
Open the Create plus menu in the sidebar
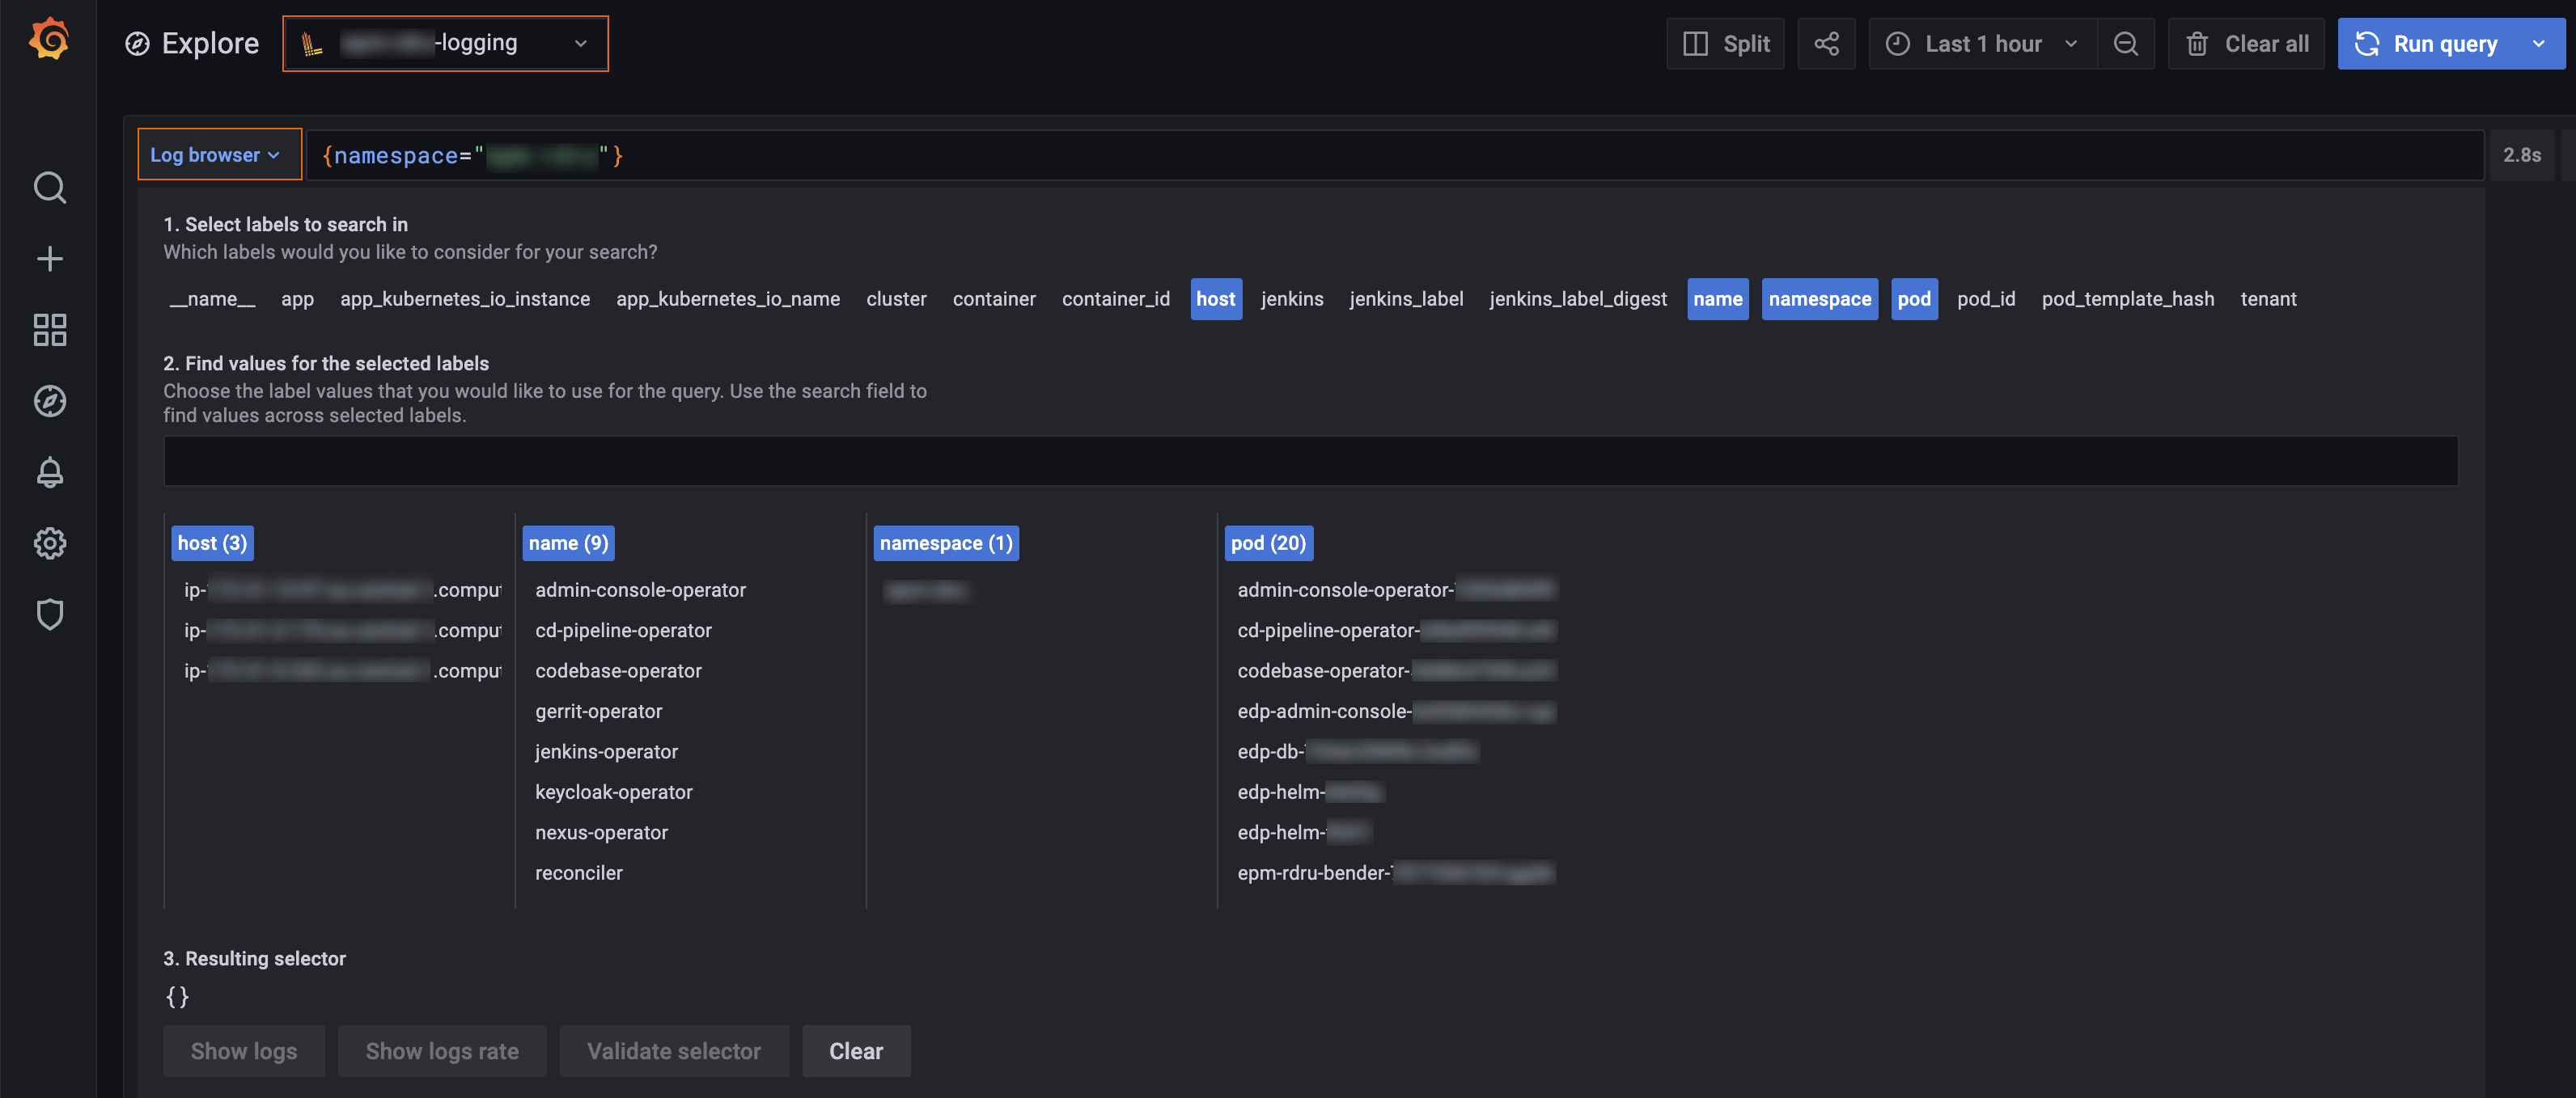tap(49, 259)
